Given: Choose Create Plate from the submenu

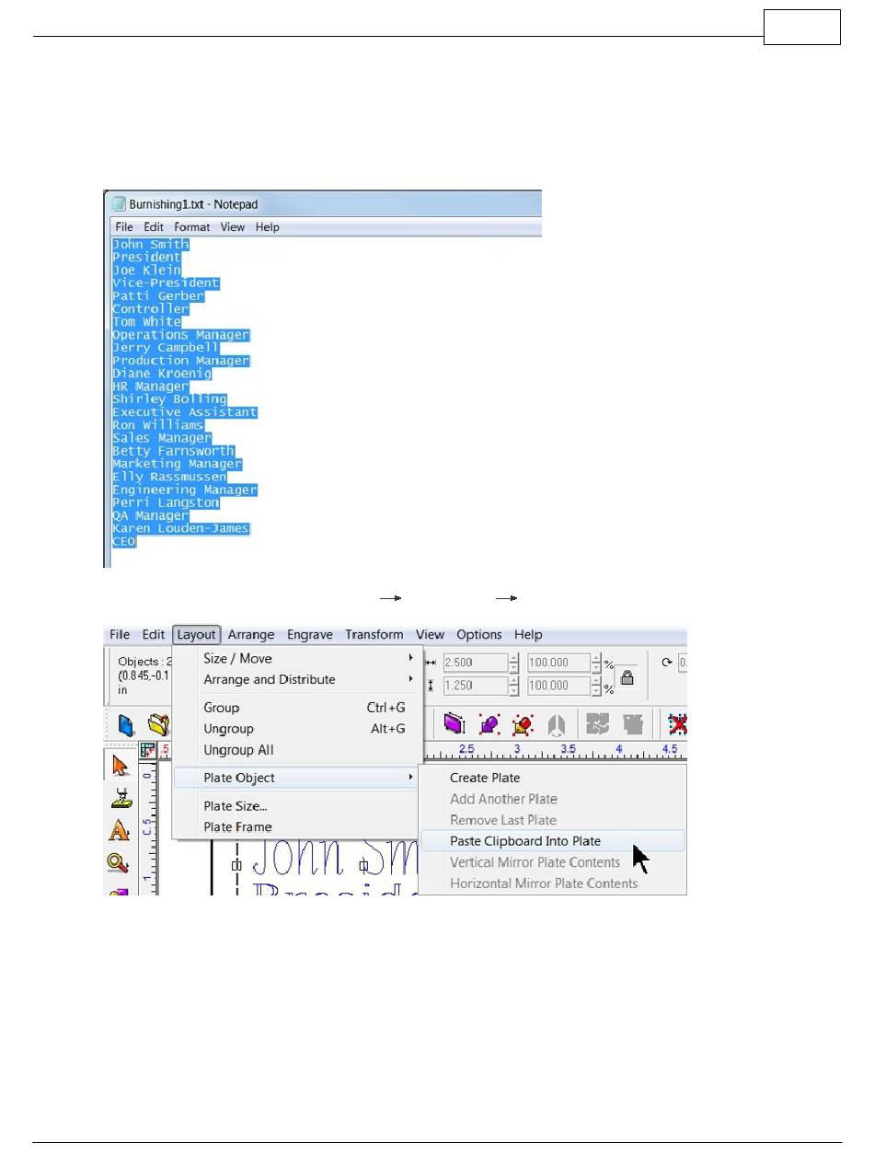Looking at the screenshot, I should 552,778.
